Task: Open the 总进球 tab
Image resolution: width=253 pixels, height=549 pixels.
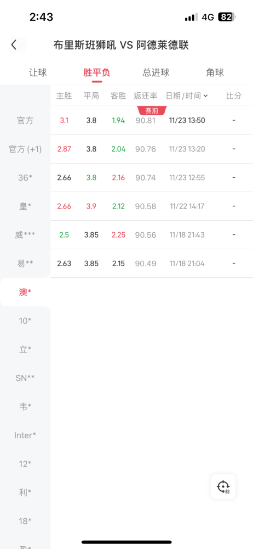Action: [156, 72]
